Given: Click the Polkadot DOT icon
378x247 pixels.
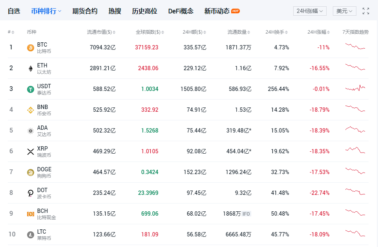Looking at the screenshot, I should click(30, 193).
